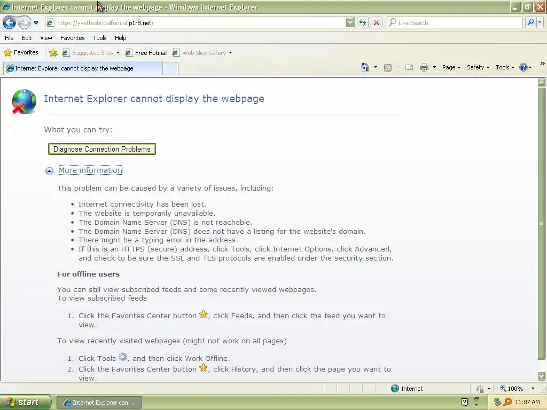
Task: Click the network connection tray icon
Action: (x=498, y=403)
